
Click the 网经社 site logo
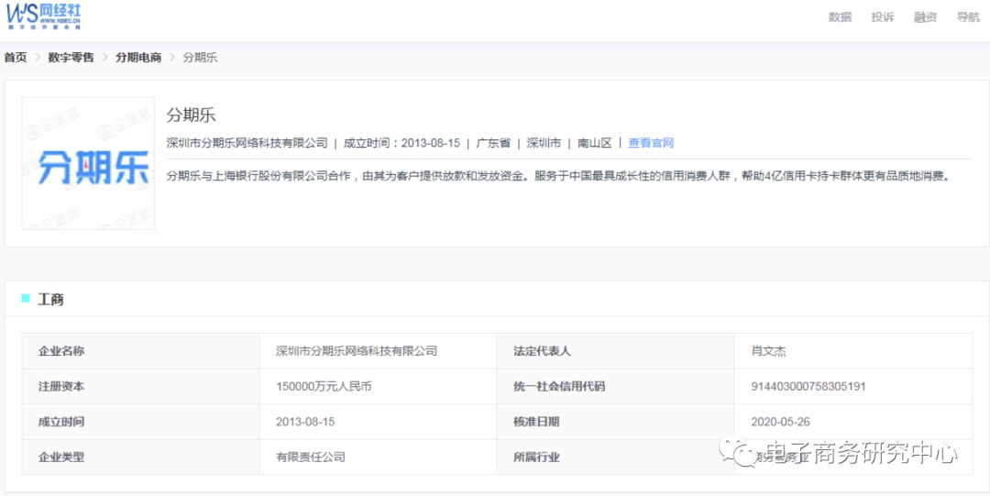[44, 17]
